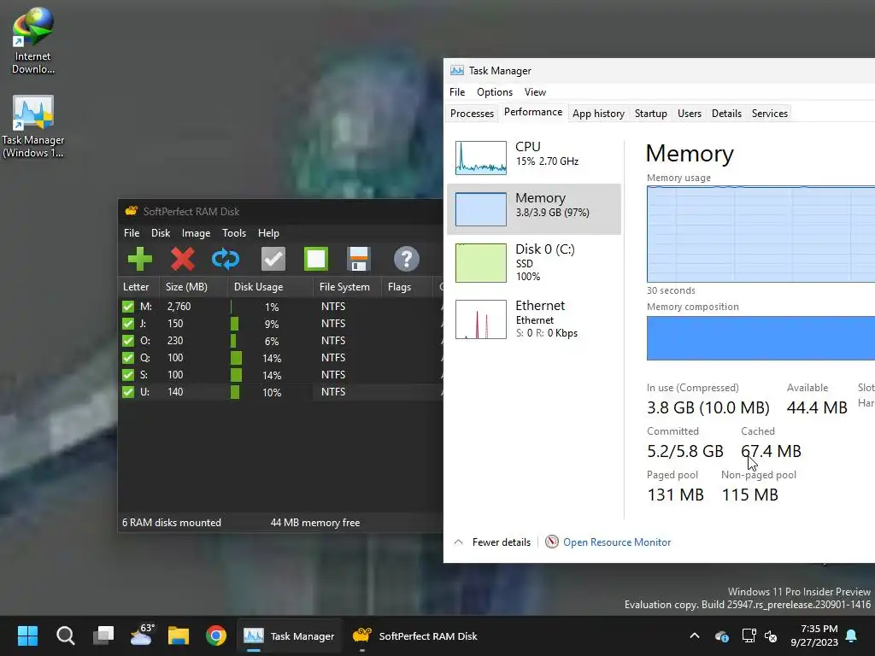Sort by the Disk Usage column header
The image size is (875, 656).
[x=271, y=287]
